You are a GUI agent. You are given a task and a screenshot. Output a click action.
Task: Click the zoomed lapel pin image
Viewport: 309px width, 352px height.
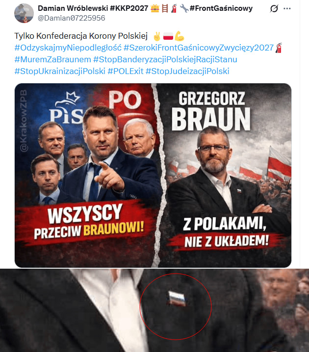tap(154, 310)
